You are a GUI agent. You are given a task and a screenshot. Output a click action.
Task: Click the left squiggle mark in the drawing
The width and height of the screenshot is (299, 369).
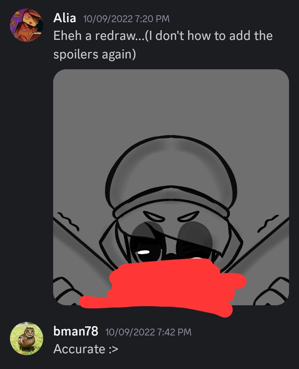[68, 222]
